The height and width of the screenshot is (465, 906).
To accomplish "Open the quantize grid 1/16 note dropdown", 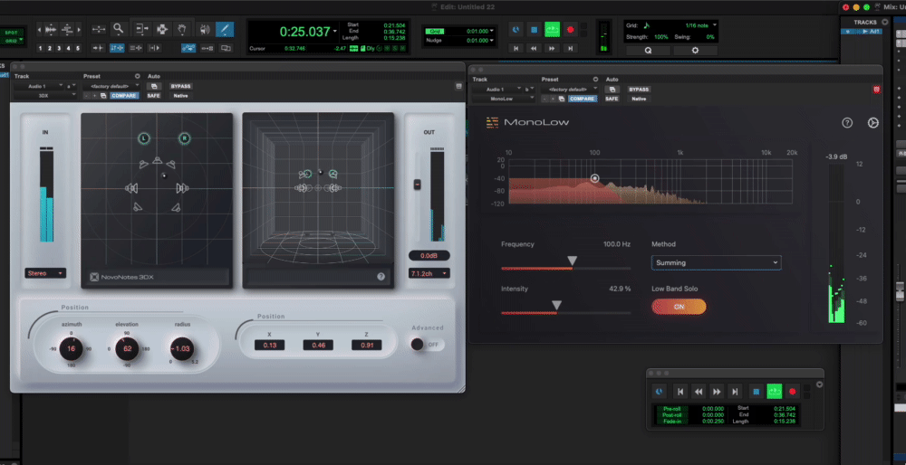I will click(715, 25).
